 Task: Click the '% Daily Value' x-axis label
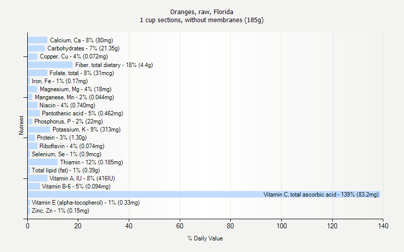[205, 238]
